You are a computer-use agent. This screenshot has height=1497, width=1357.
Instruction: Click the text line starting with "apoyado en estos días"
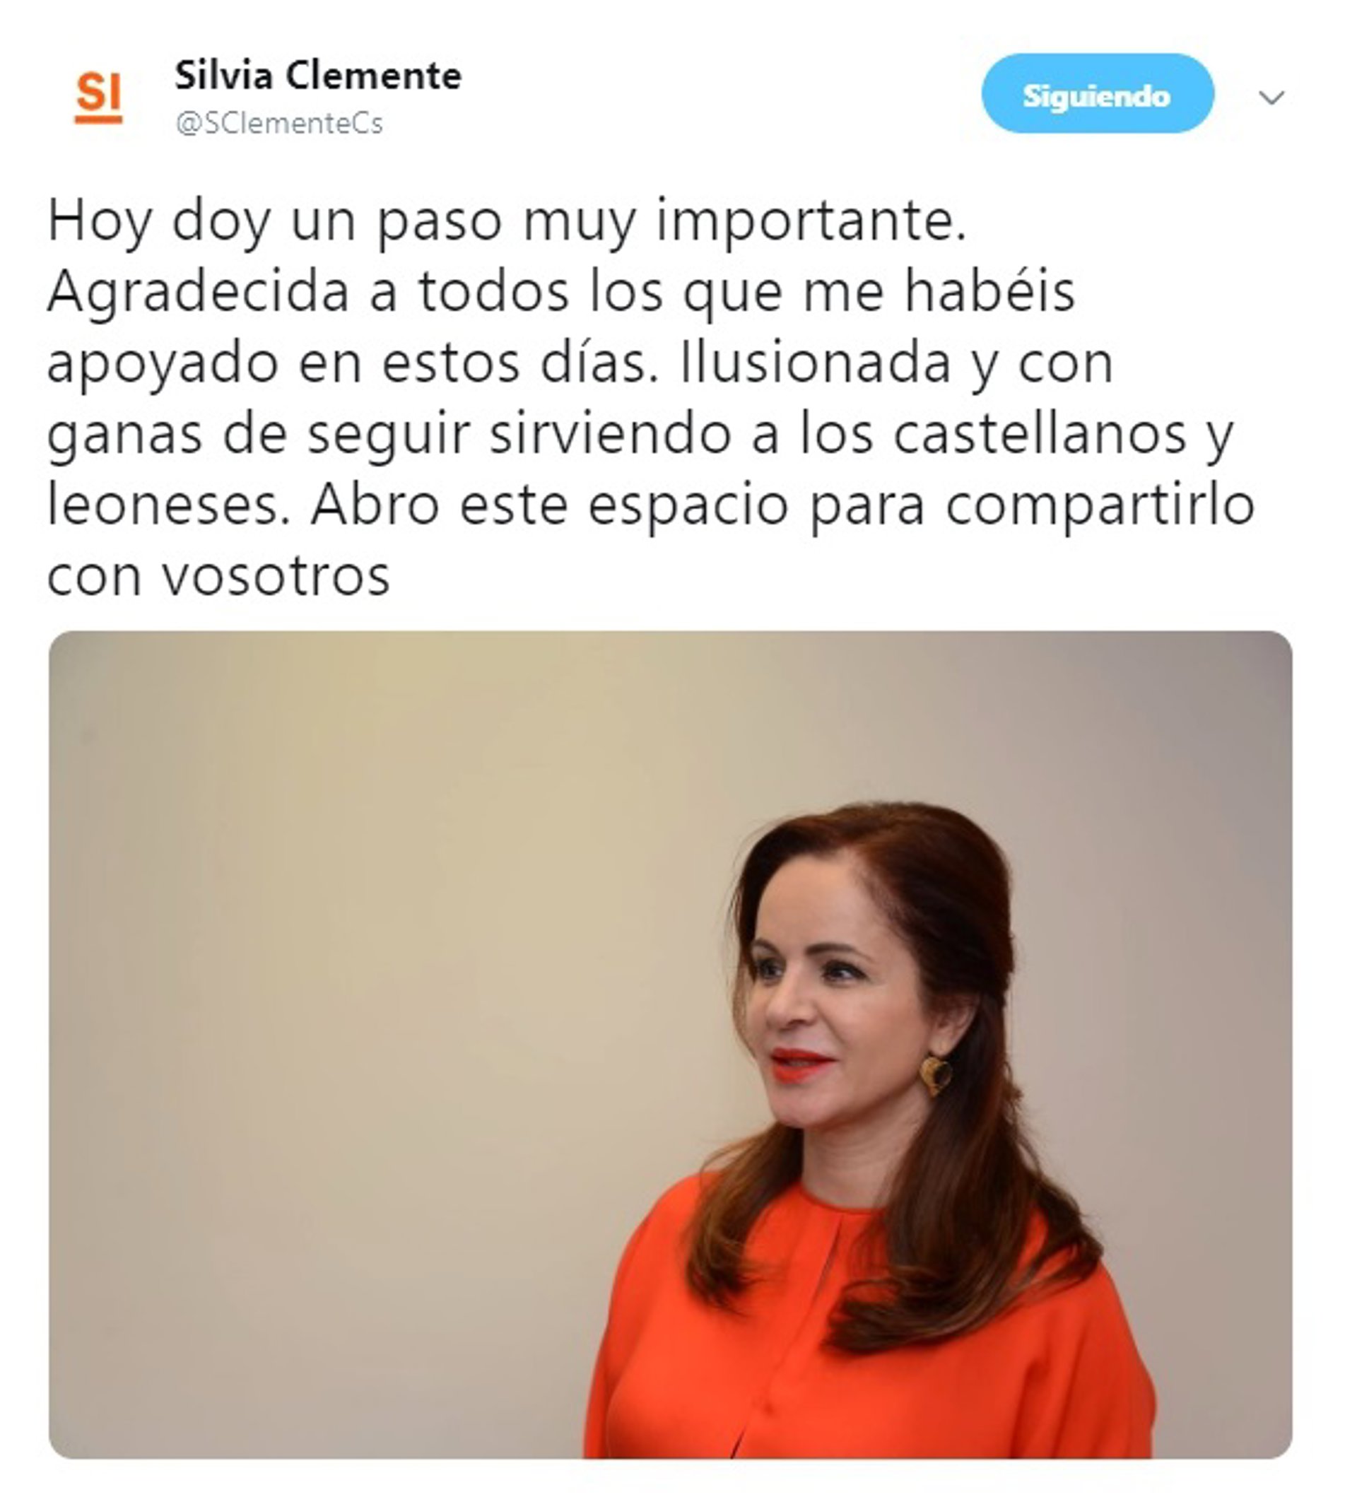point(580,364)
